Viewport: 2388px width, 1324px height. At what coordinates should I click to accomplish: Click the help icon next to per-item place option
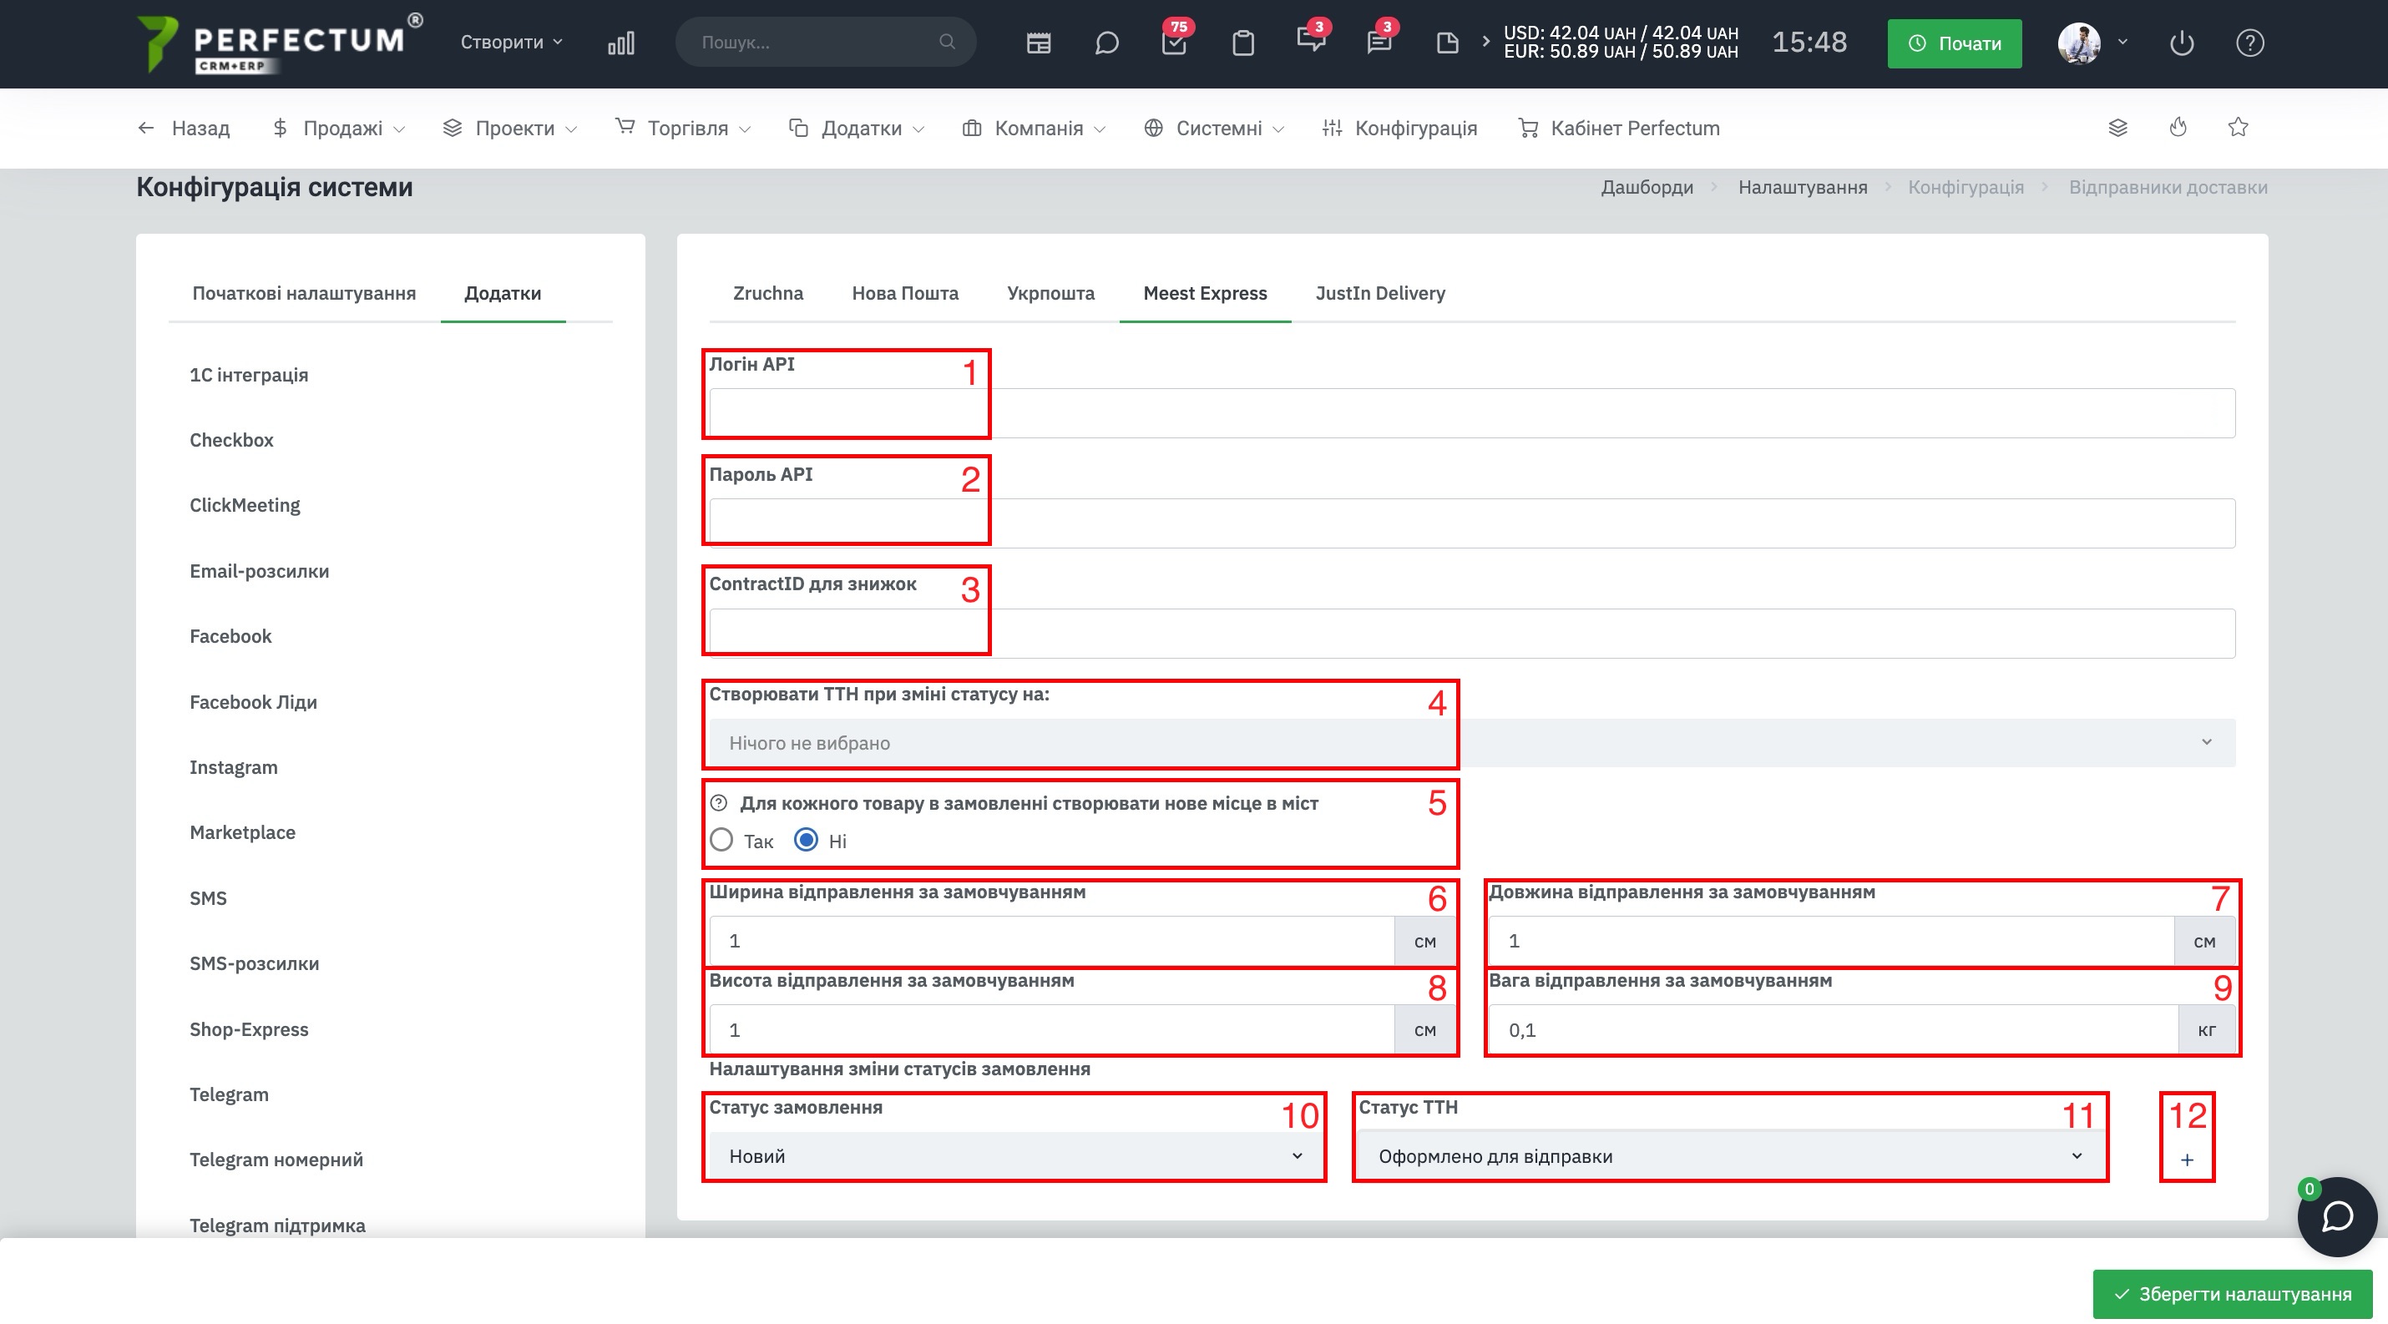point(718,803)
